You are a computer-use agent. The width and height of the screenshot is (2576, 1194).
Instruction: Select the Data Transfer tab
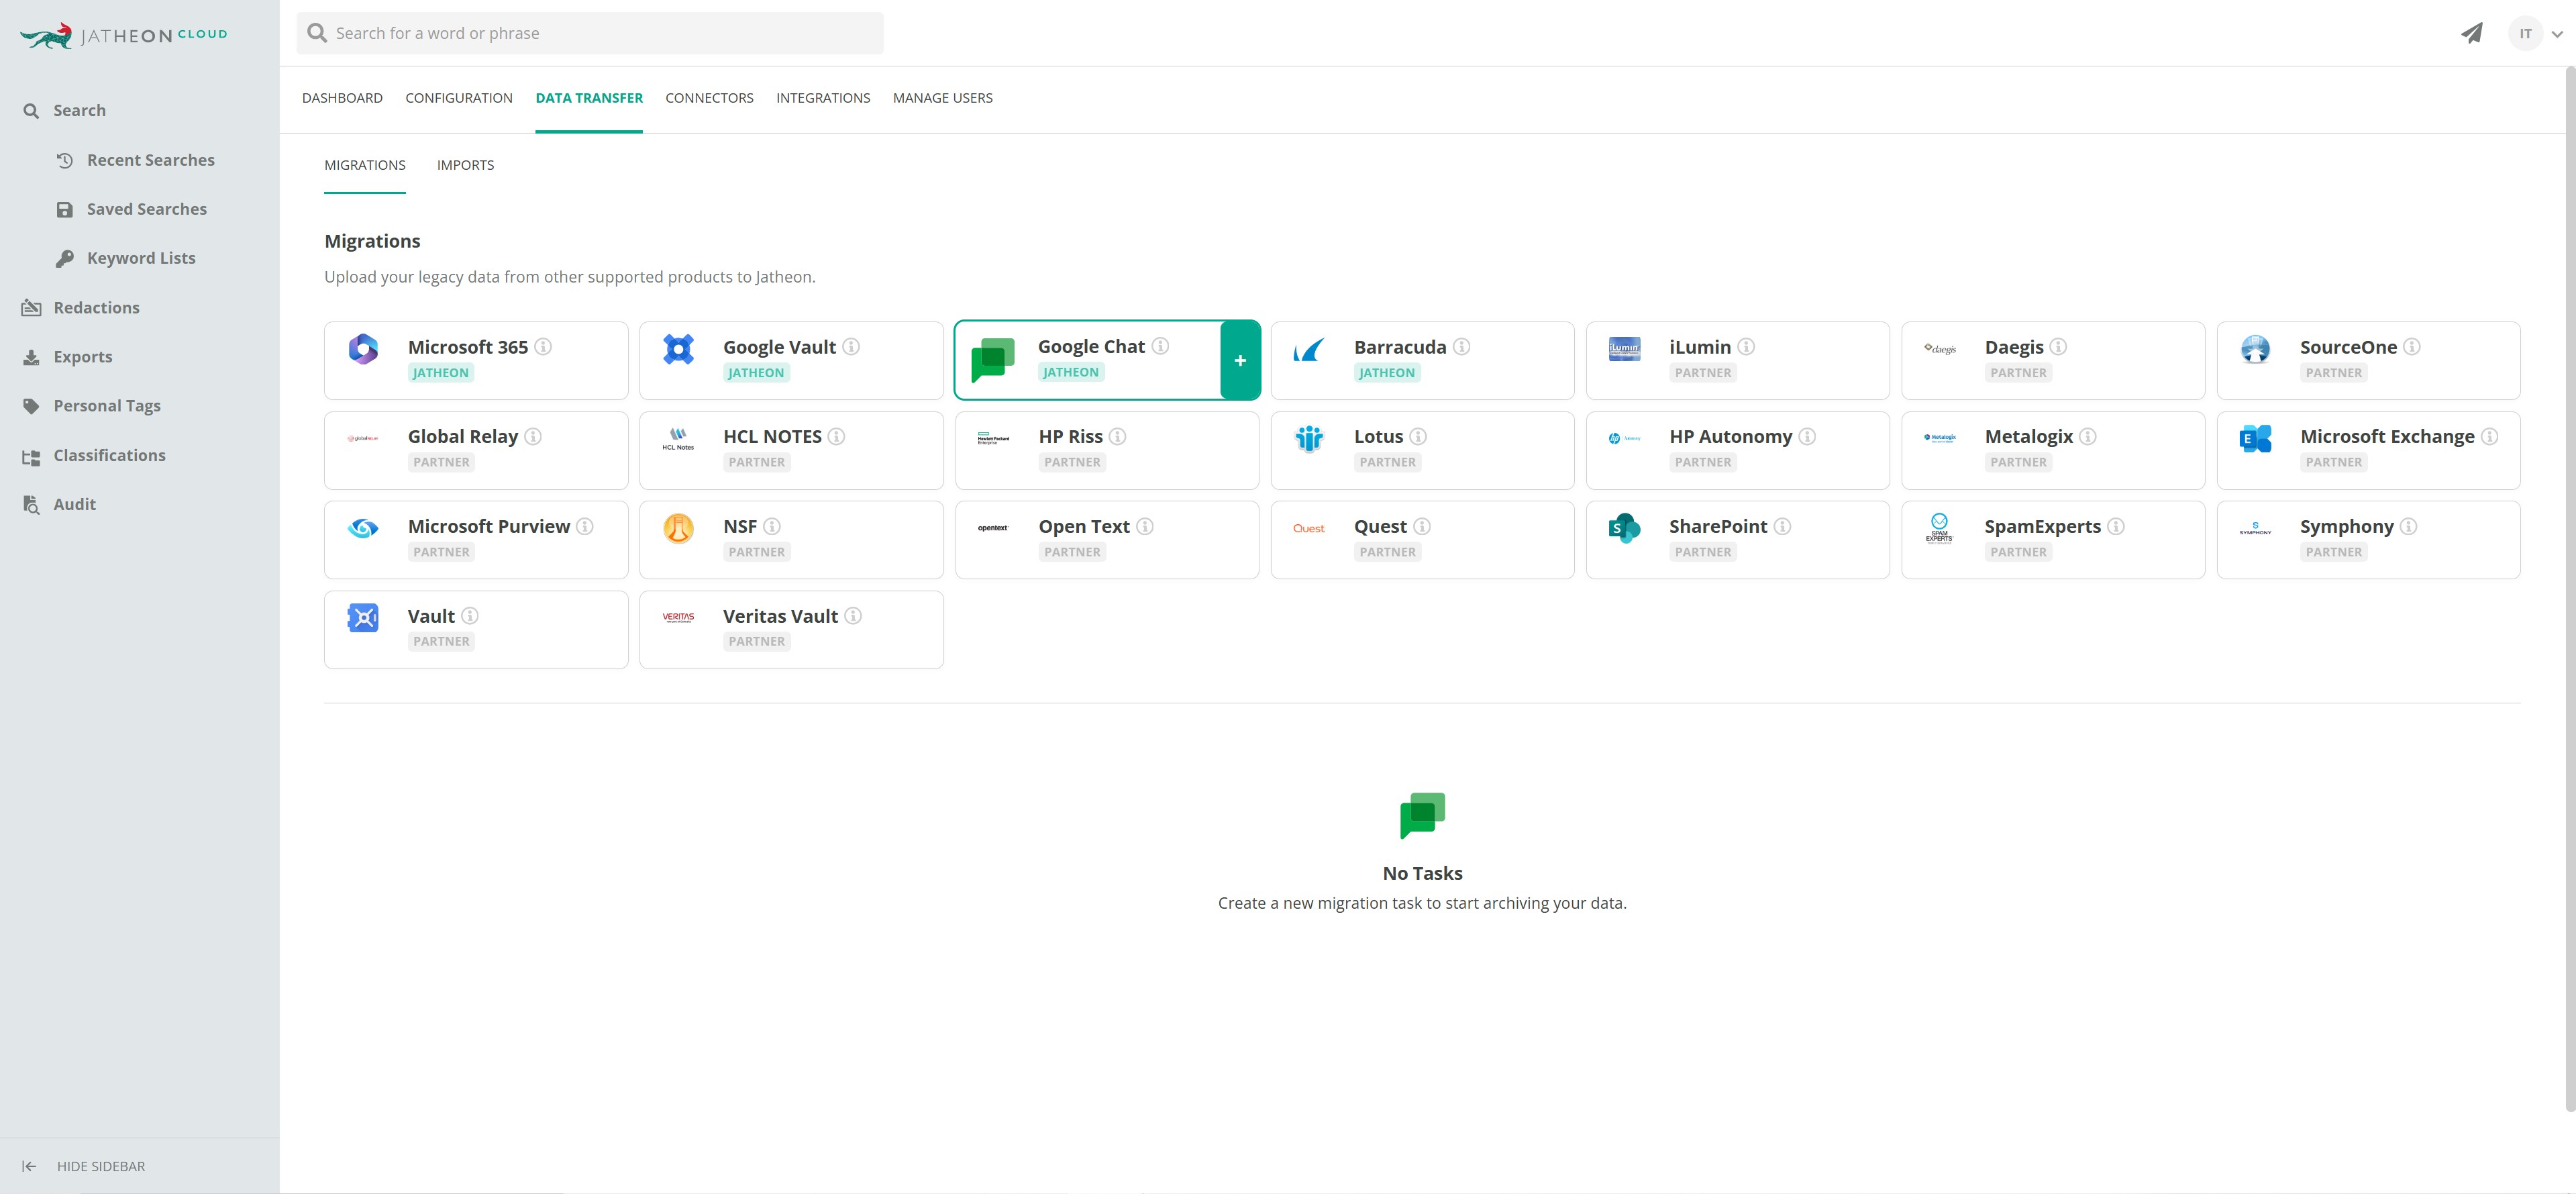[589, 98]
